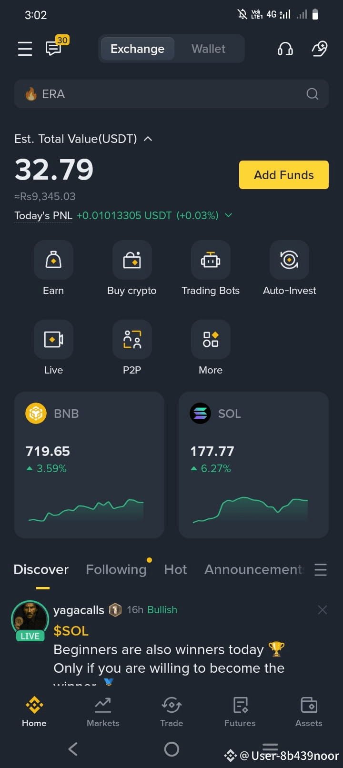Open the ERA search field

(x=171, y=94)
